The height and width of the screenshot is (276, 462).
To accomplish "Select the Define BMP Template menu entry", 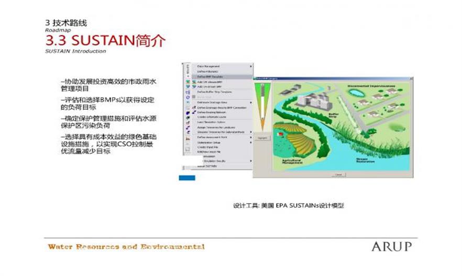I will [210, 77].
